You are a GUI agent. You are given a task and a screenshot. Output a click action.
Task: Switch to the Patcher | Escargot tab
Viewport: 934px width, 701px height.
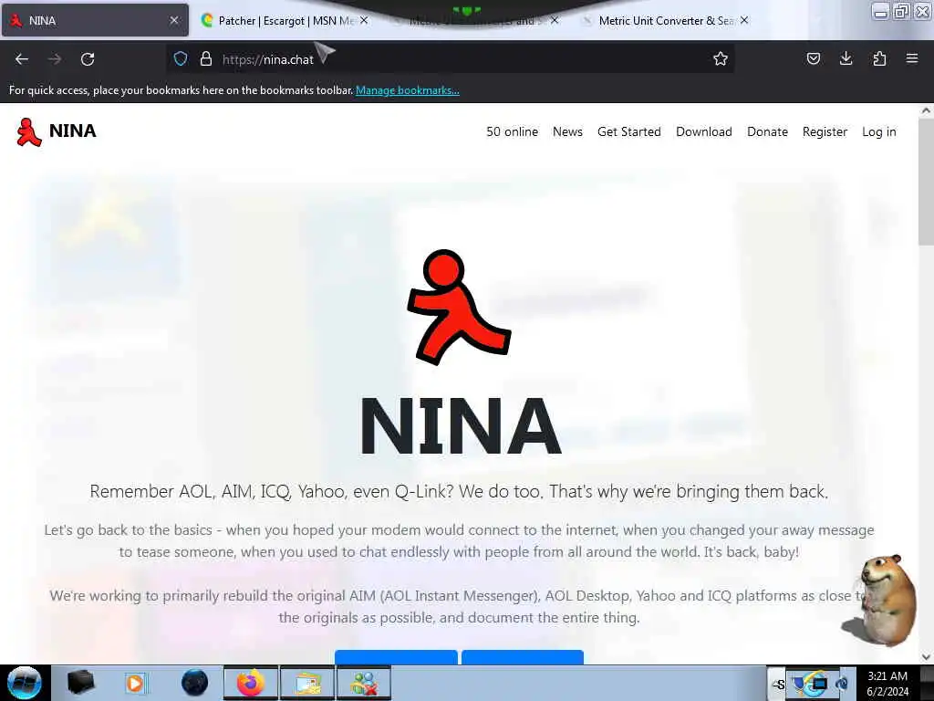[x=285, y=20]
